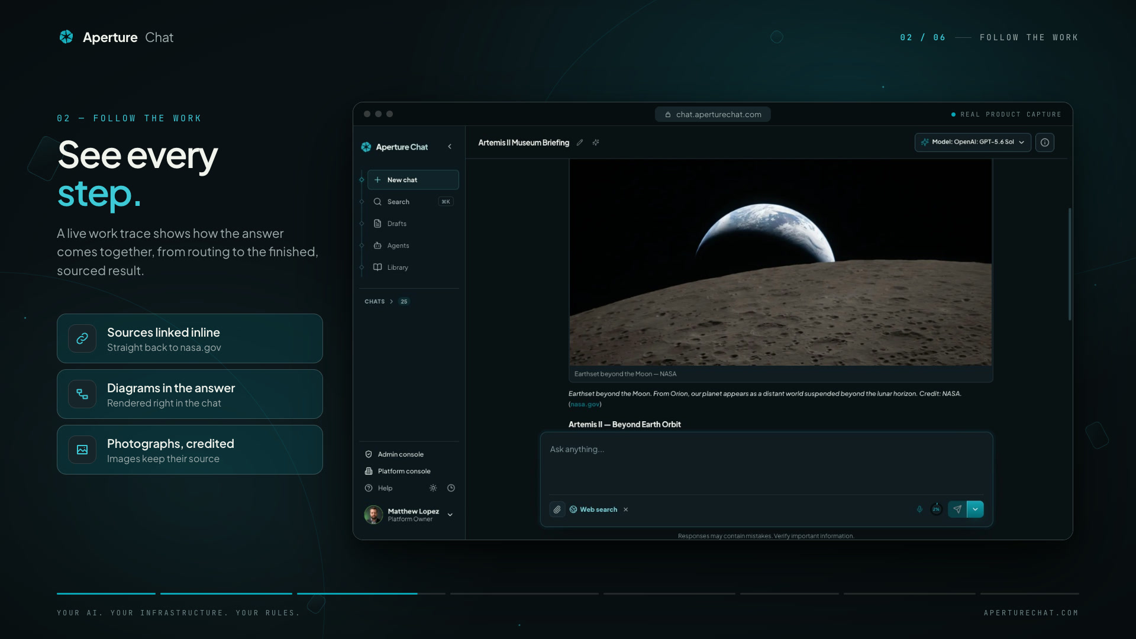Click the Aperture Chat logo in page header

(116, 37)
